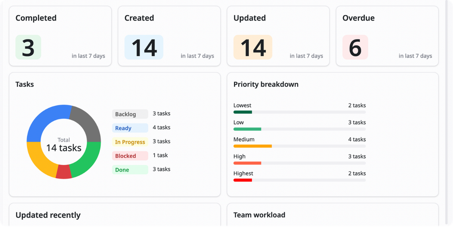Click the Completed count badge showing 3
The height and width of the screenshot is (227, 453).
click(x=28, y=47)
